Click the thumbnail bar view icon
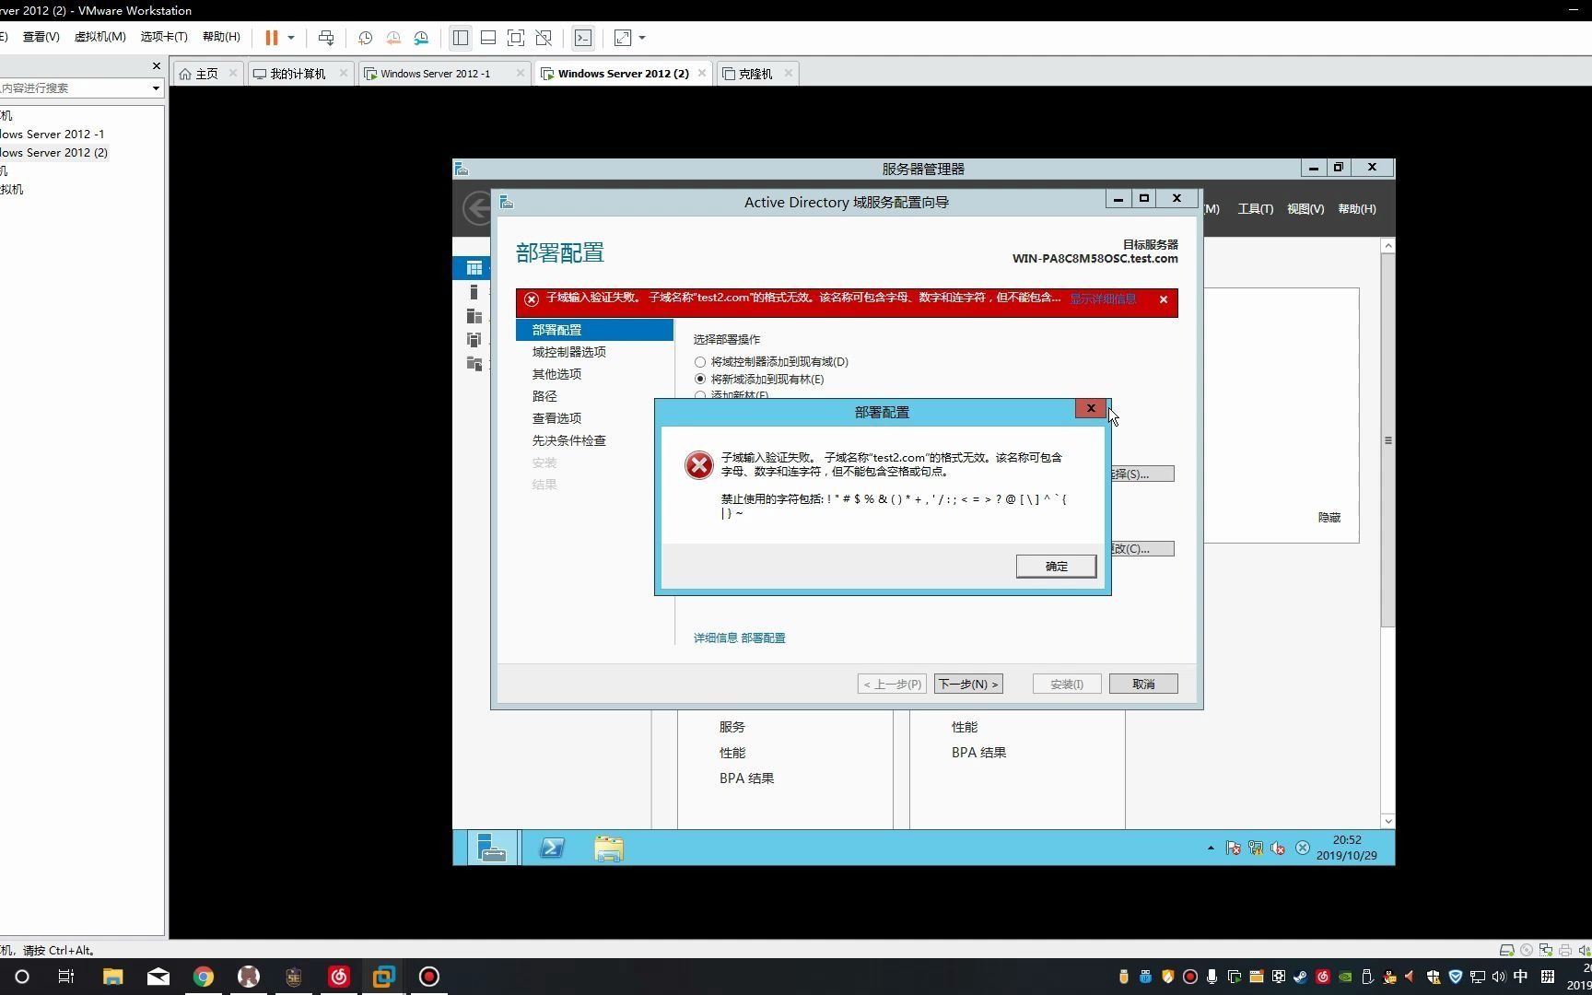Viewport: 1592px width, 995px height. 488,38
